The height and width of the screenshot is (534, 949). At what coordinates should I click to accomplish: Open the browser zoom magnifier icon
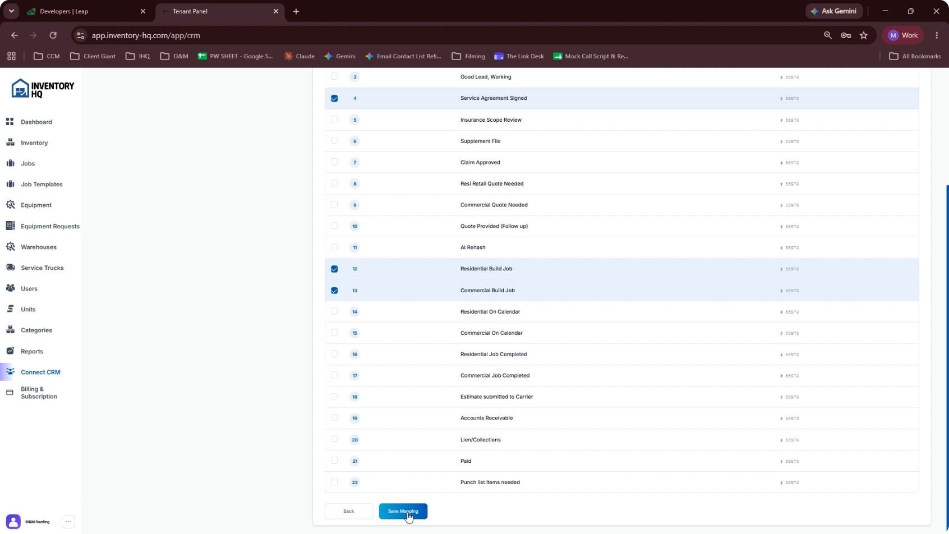pyautogui.click(x=827, y=35)
